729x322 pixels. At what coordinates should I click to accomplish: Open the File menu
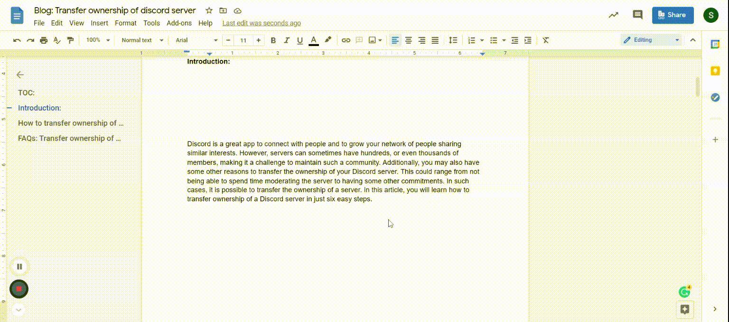click(x=39, y=23)
